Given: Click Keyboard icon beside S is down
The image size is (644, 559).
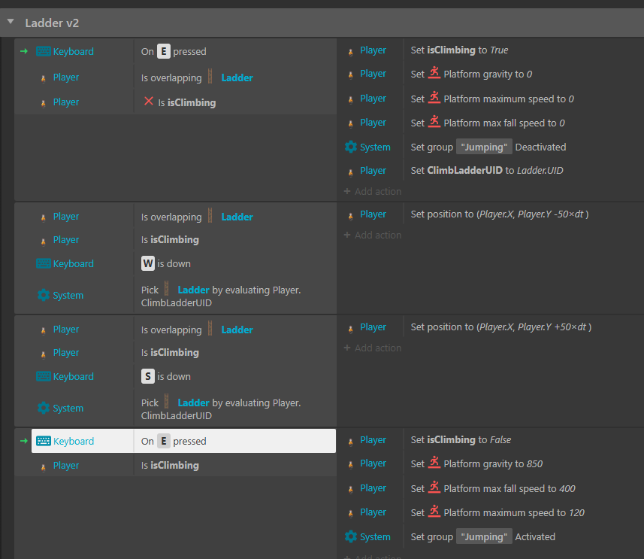Looking at the screenshot, I should click(x=43, y=377).
